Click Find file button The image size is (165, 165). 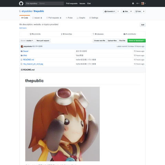(122, 41)
